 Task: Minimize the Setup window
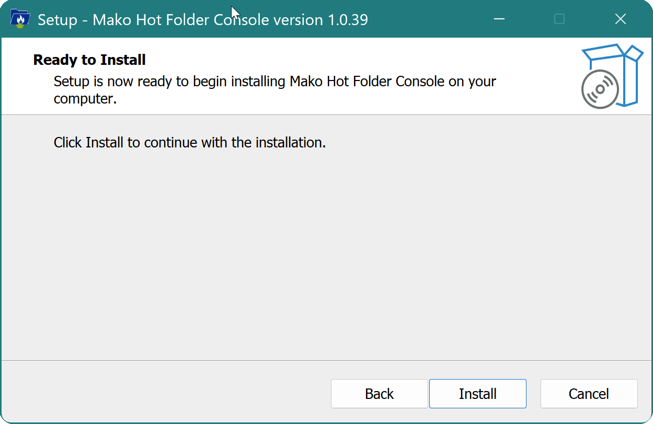point(499,19)
